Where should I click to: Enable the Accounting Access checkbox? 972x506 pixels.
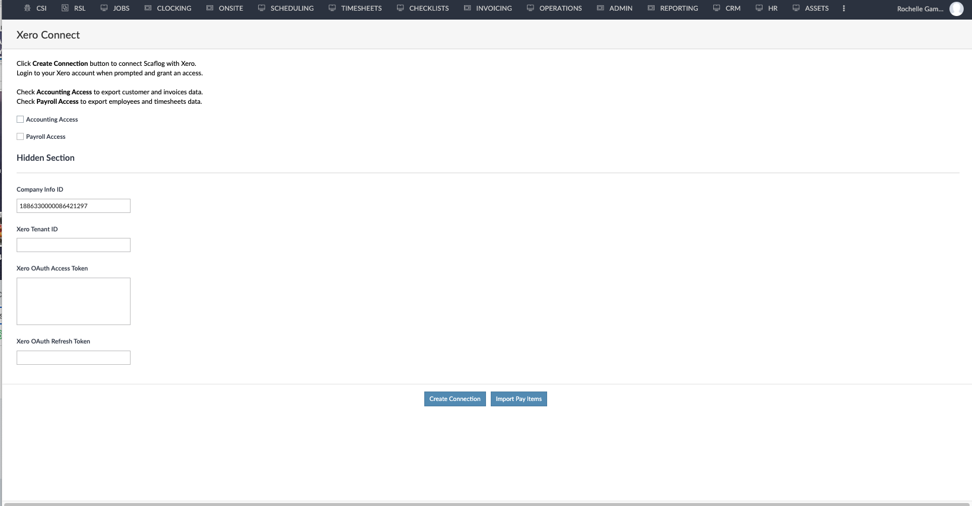coord(20,119)
